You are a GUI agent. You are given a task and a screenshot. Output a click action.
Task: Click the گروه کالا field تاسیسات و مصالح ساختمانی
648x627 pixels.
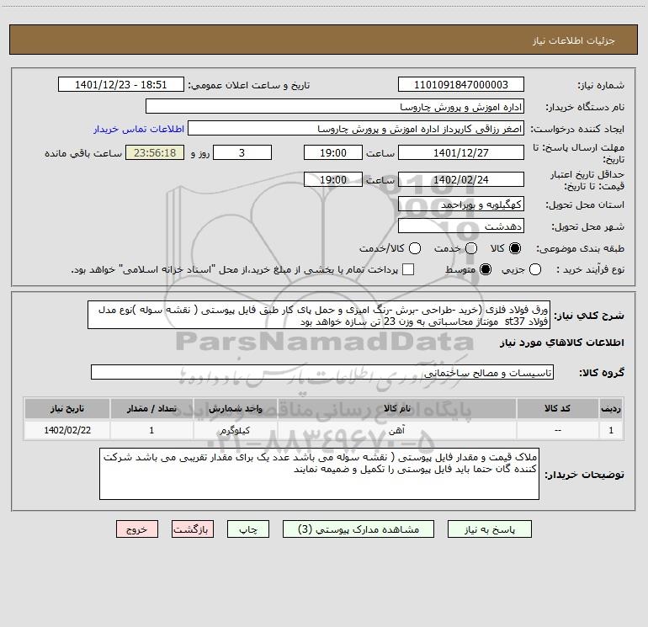(x=322, y=372)
